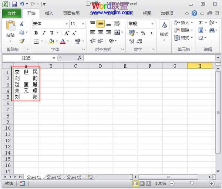Open font name 宋体 dropdown
The image size is (222, 189).
coord(66,24)
